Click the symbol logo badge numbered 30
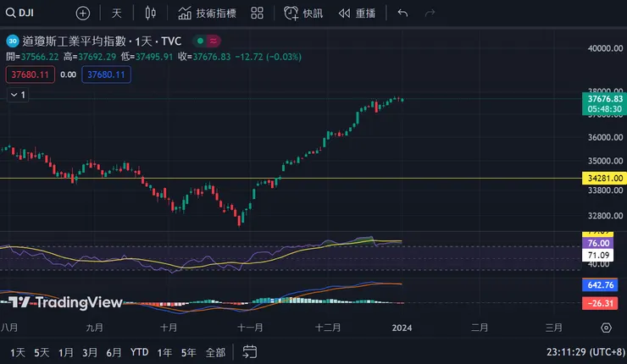Viewport: 627px width, 364px height. click(x=13, y=41)
